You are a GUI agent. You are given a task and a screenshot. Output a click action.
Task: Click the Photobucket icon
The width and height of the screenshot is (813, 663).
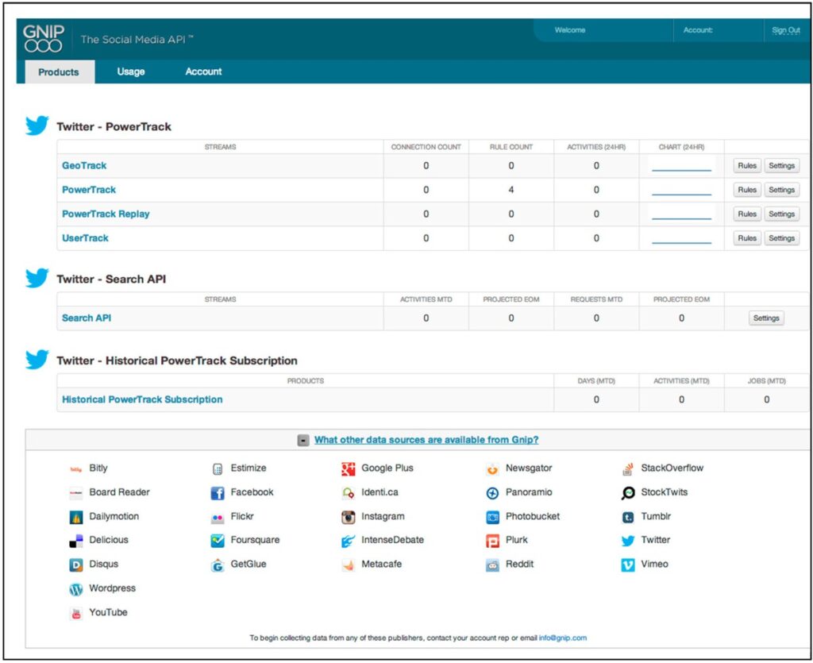492,517
